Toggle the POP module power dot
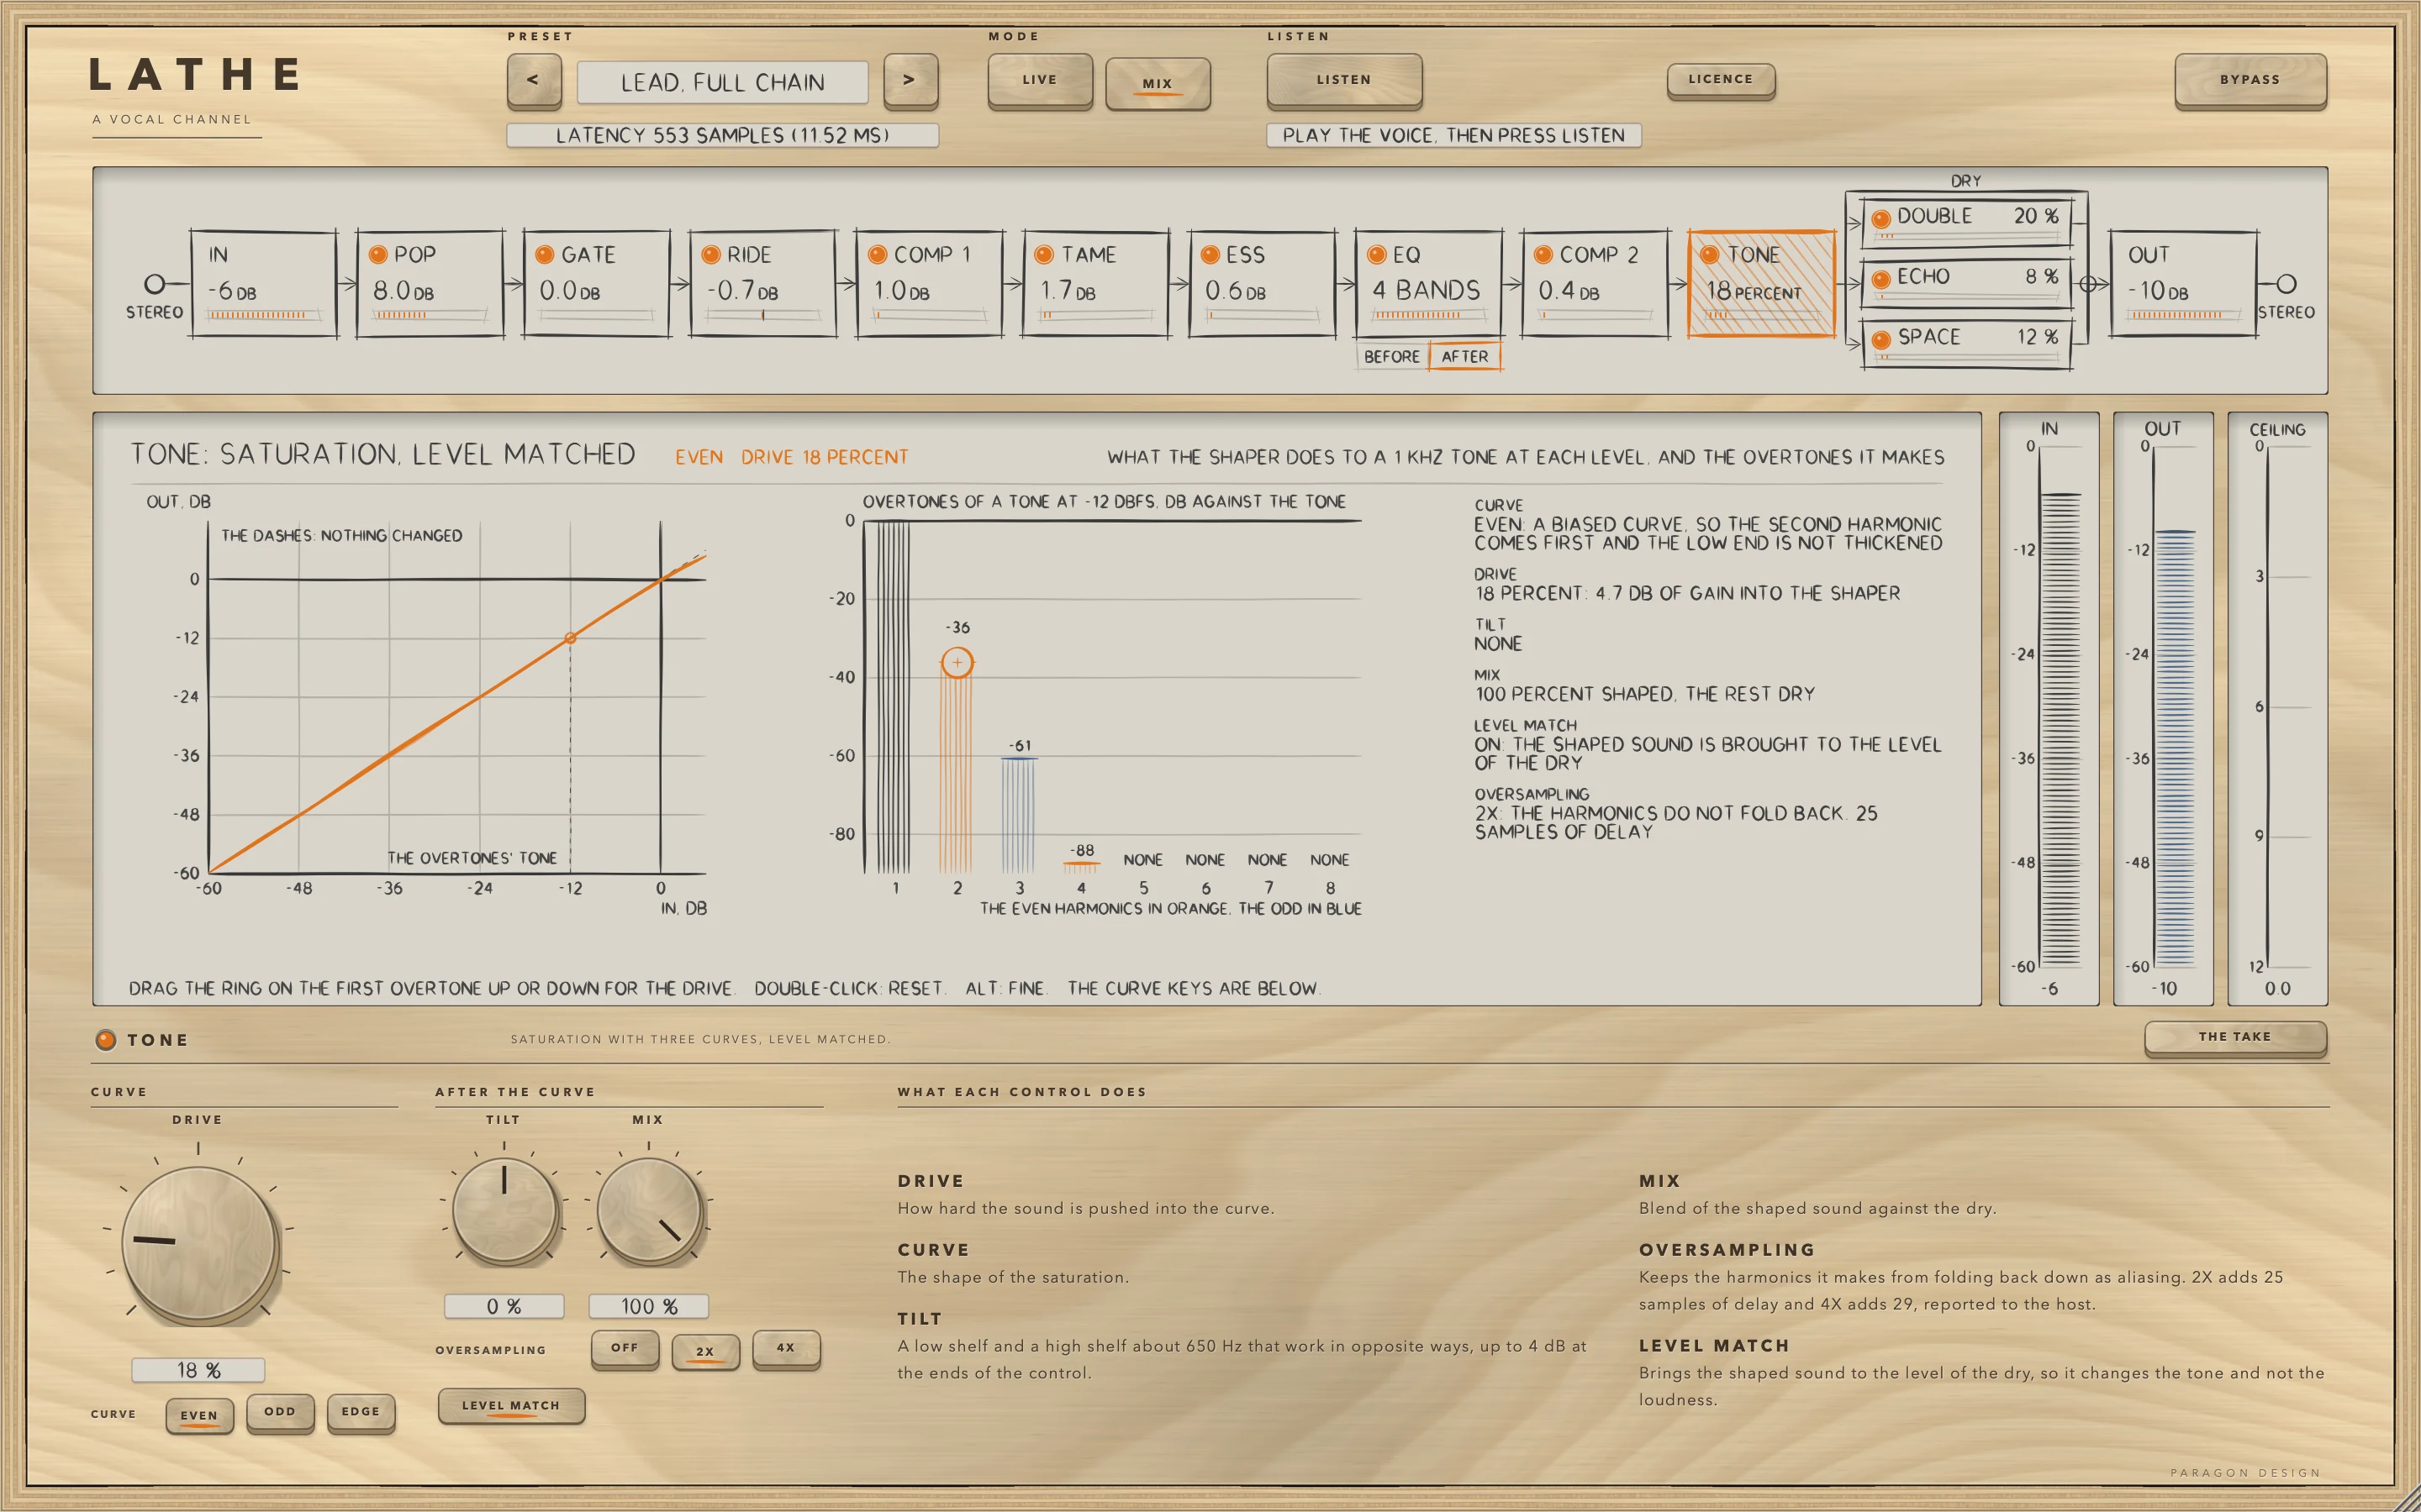2421x1512 pixels. pyautogui.click(x=378, y=255)
